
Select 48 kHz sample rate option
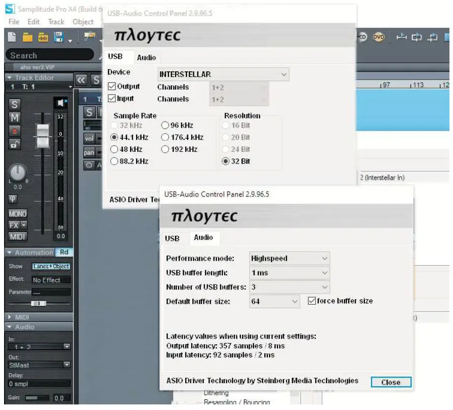(x=114, y=149)
